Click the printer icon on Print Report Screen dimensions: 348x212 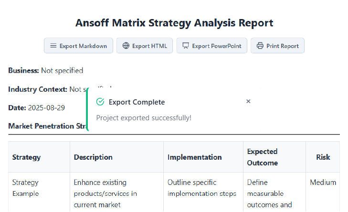[x=260, y=46]
